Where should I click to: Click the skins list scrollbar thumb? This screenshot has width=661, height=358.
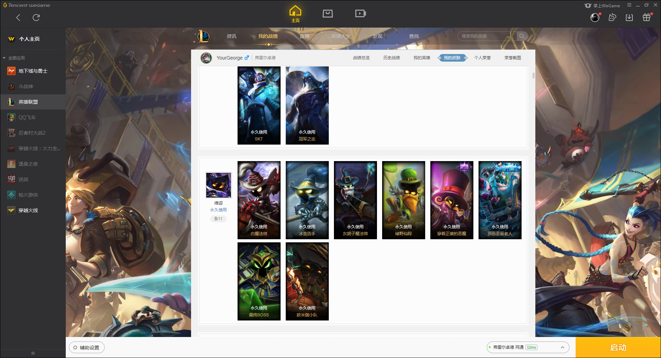point(533,75)
